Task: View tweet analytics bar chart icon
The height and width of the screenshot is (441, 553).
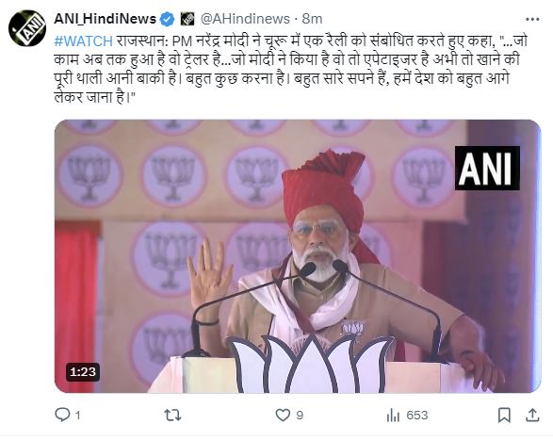Action: (393, 416)
